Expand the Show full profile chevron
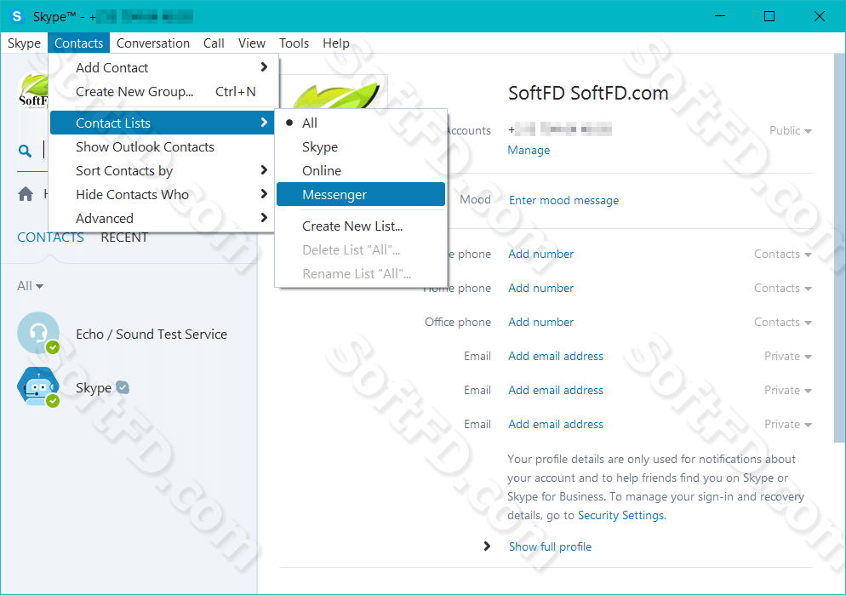The height and width of the screenshot is (595, 846). tap(487, 546)
